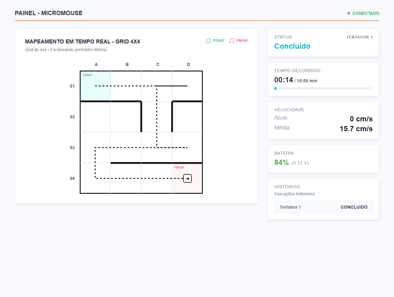Viewport: 394px width, 297px height.
Task: Click the robot arrow marker in the maze
Action: [187, 178]
